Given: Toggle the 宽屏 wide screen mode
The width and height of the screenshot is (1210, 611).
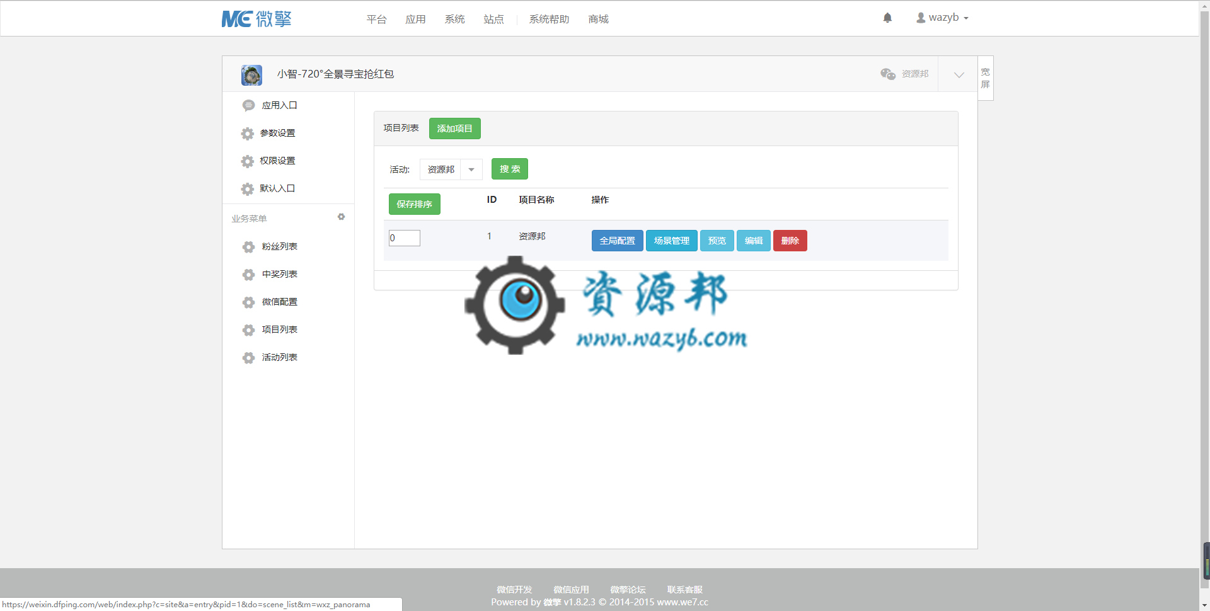Looking at the screenshot, I should 985,78.
